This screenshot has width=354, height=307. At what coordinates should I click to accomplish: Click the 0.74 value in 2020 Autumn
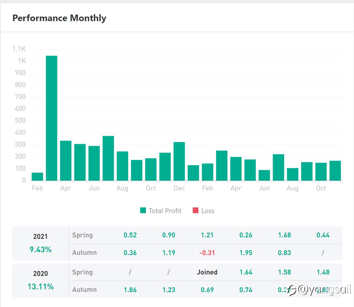[x=246, y=290]
